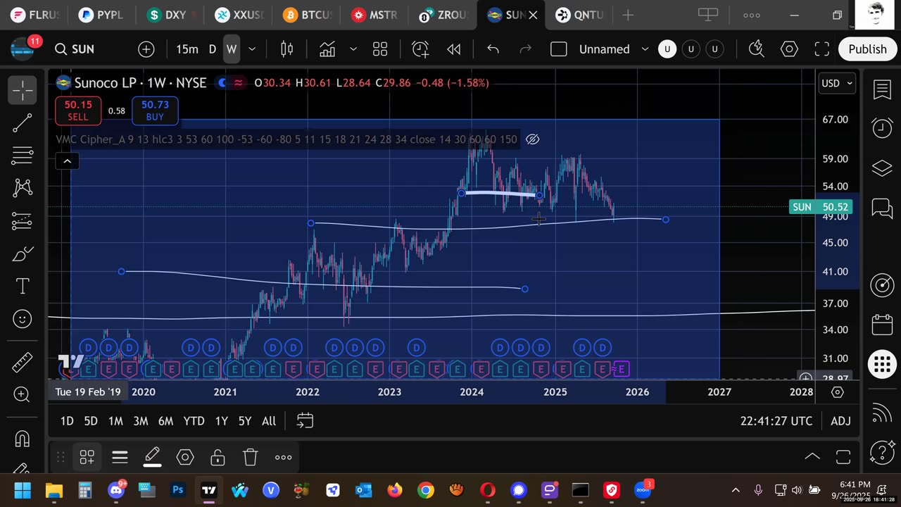This screenshot has width=901, height=507.
Task: Toggle magnet mode for drawings
Action: pyautogui.click(x=23, y=439)
